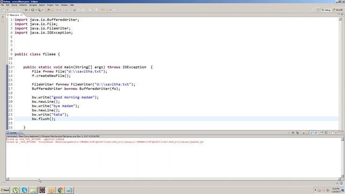Open the Window menu
The width and height of the screenshot is (345, 194).
64,5
